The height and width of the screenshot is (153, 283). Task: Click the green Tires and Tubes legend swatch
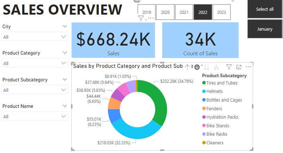coord(204,83)
